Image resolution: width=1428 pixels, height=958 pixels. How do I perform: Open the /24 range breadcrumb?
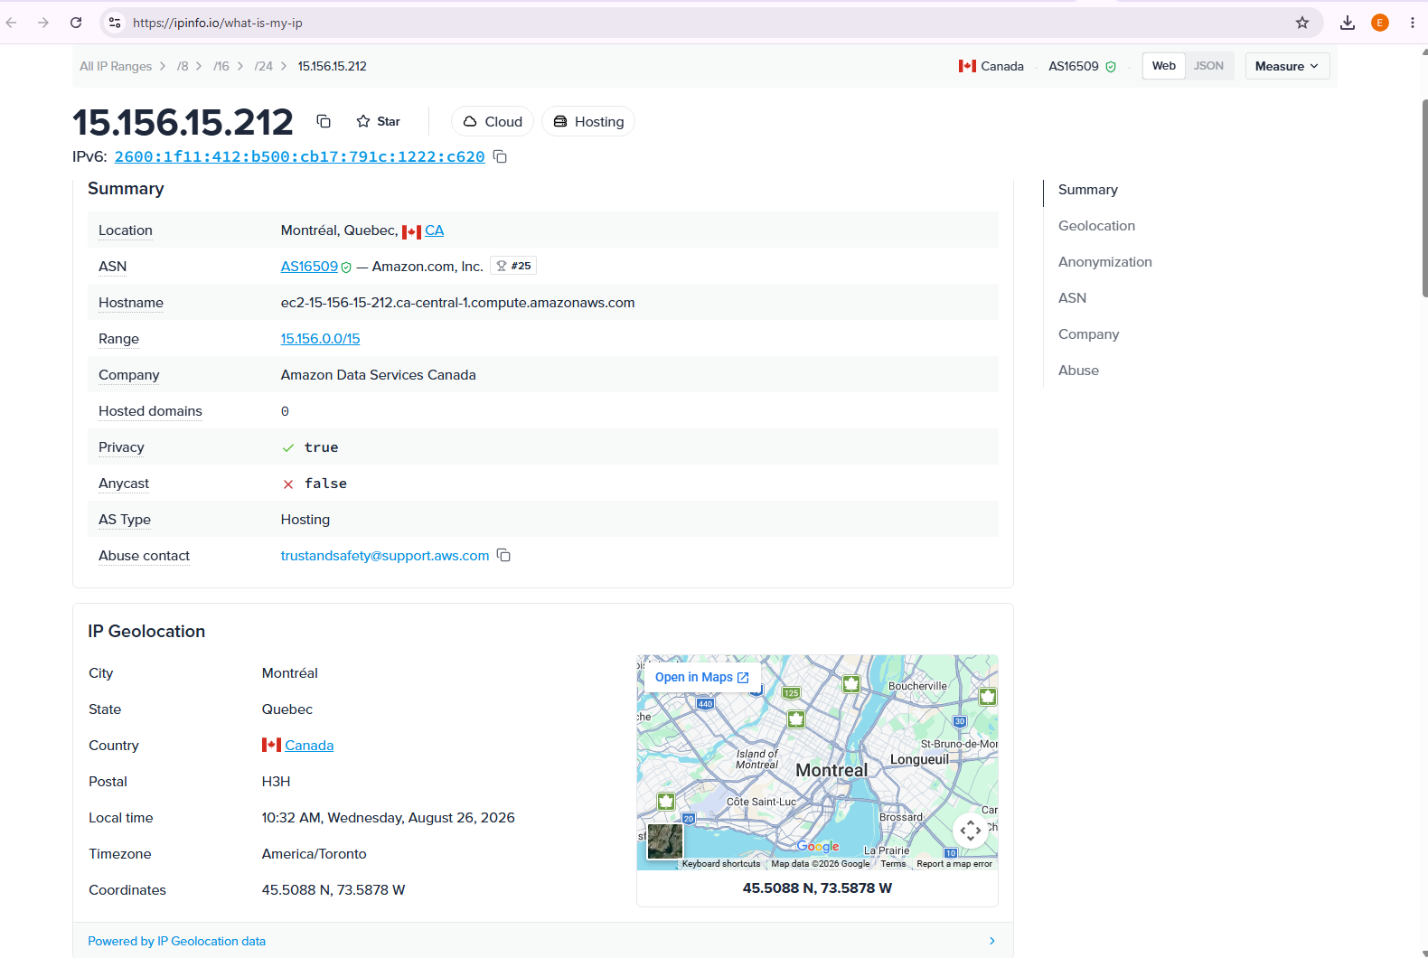tap(263, 66)
